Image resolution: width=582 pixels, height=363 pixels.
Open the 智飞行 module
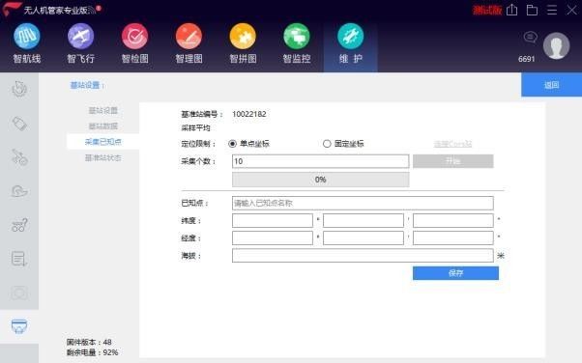[x=80, y=43]
